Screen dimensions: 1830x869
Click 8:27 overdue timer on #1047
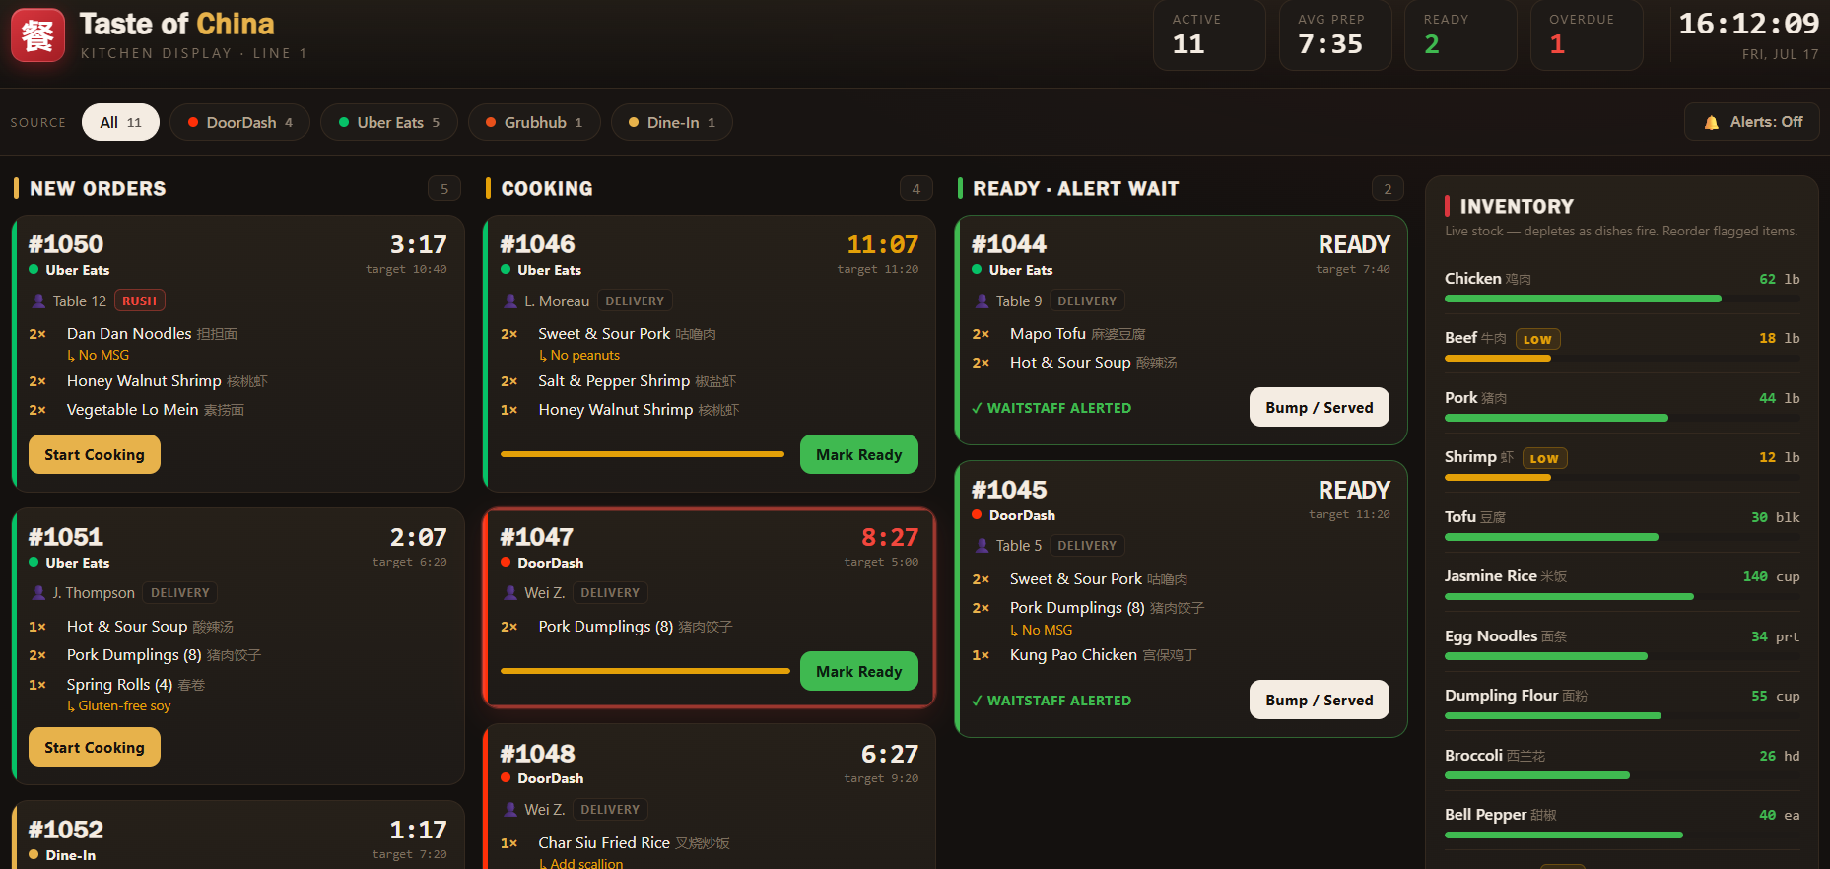coord(890,537)
